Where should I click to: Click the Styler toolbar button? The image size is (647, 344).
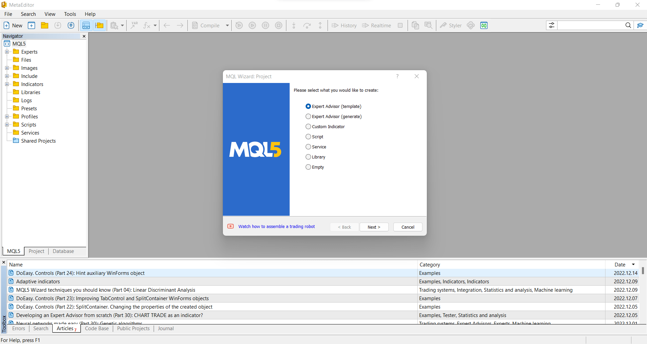(x=450, y=25)
